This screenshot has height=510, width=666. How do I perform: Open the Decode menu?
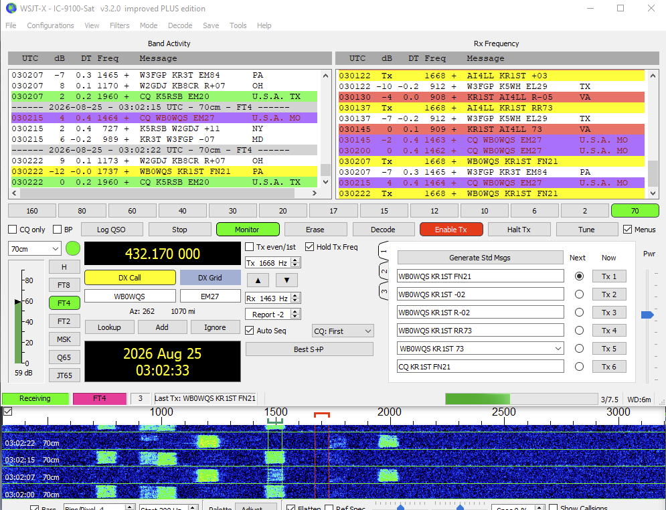tap(180, 25)
